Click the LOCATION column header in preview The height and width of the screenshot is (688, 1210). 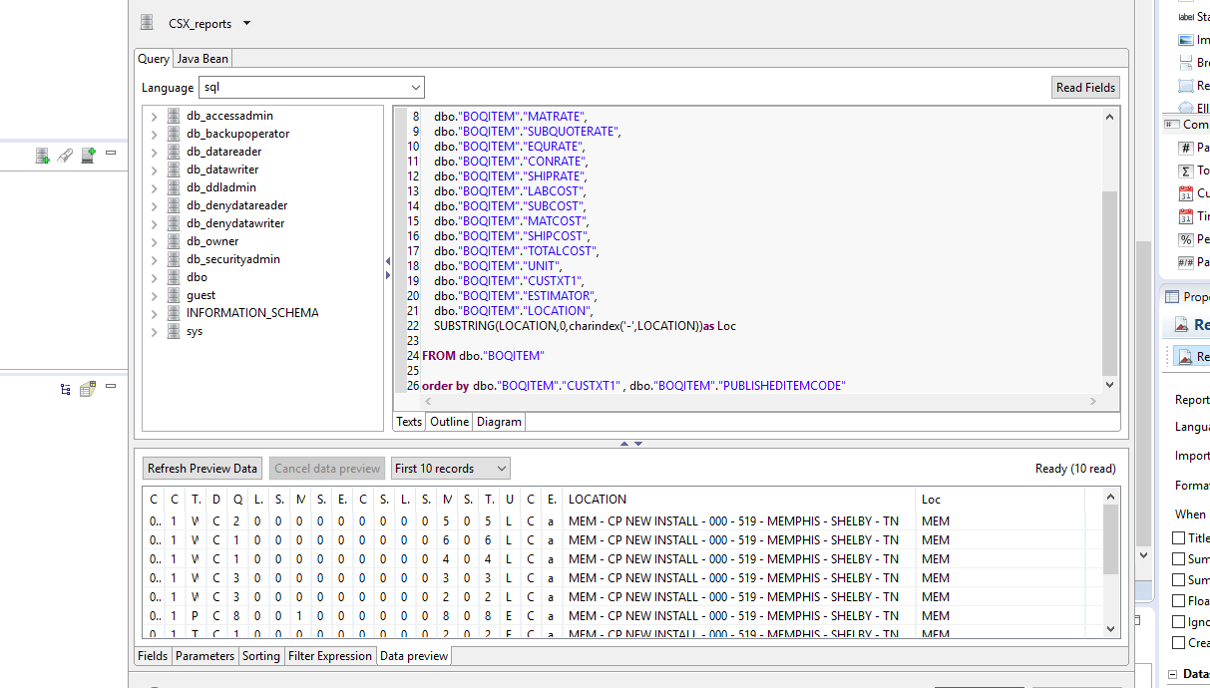[738, 499]
